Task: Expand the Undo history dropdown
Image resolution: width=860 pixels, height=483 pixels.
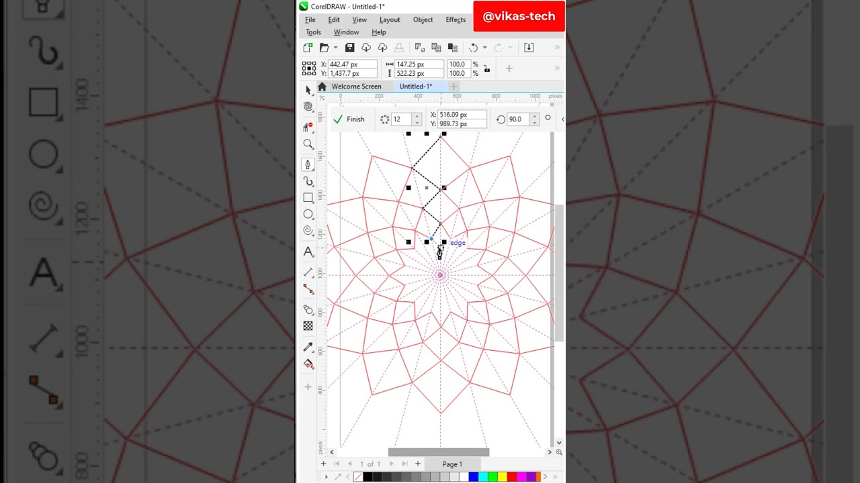Action: pyautogui.click(x=484, y=48)
